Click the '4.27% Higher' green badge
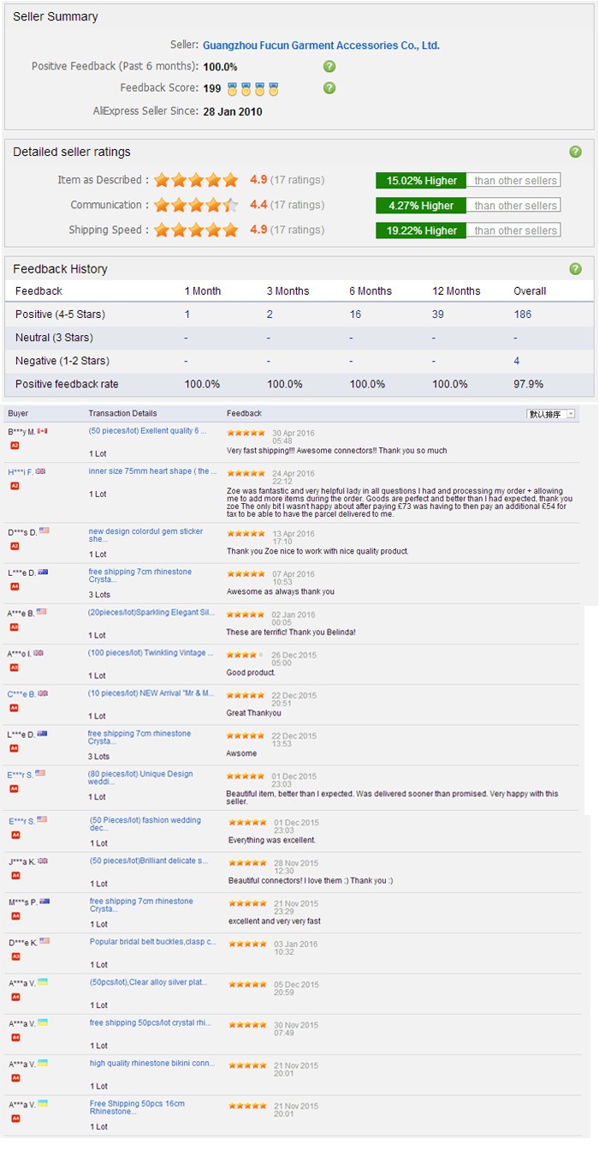The width and height of the screenshot is (599, 1157). click(x=421, y=206)
